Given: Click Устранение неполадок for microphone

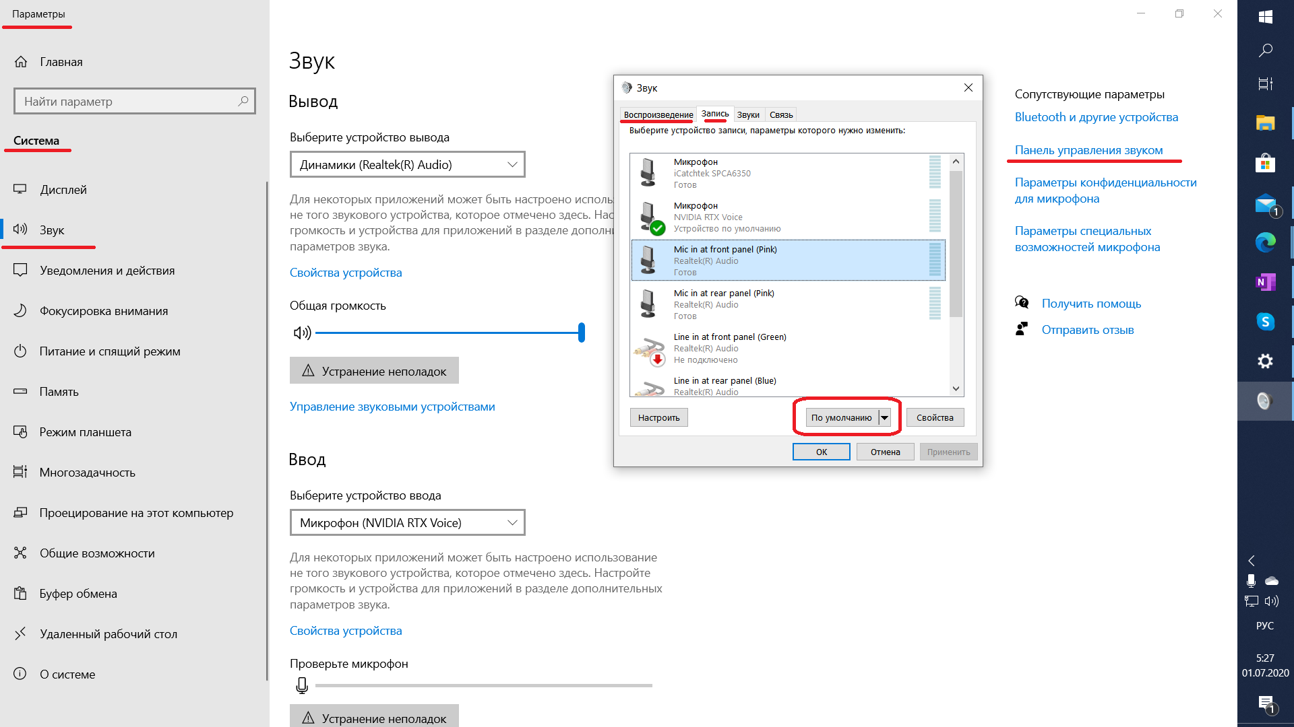Looking at the screenshot, I should tap(374, 716).
